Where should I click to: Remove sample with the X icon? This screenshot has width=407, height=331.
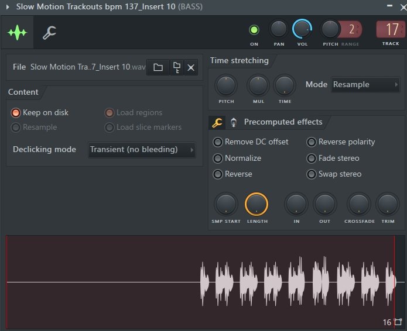pyautogui.click(x=191, y=67)
